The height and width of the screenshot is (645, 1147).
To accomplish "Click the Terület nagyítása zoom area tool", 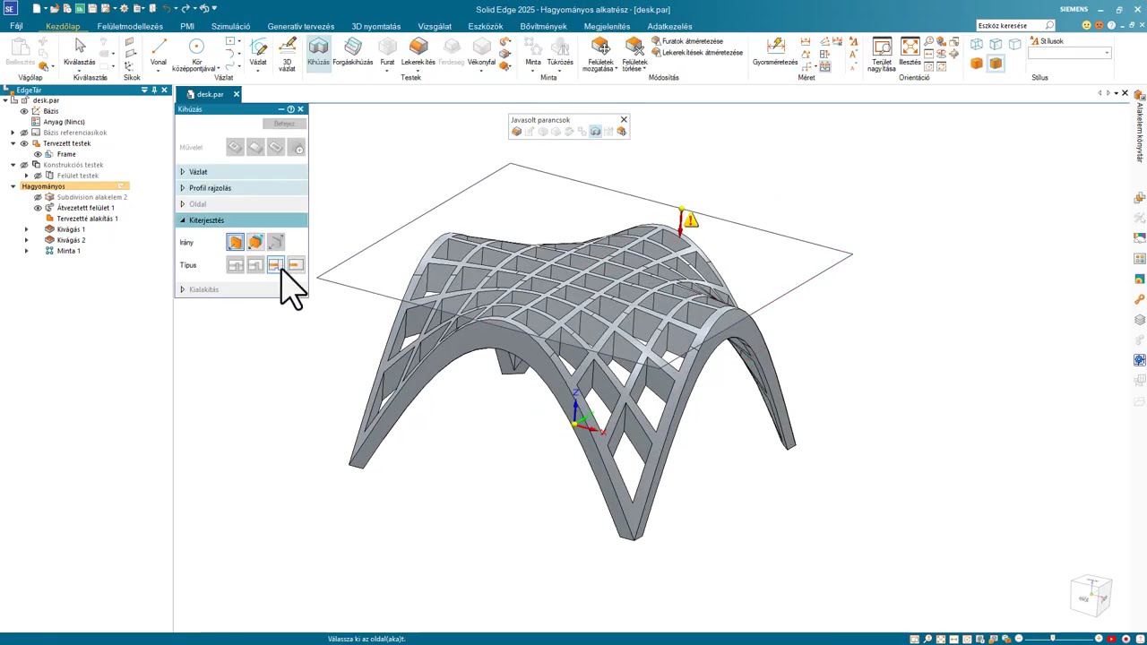I will [x=882, y=55].
